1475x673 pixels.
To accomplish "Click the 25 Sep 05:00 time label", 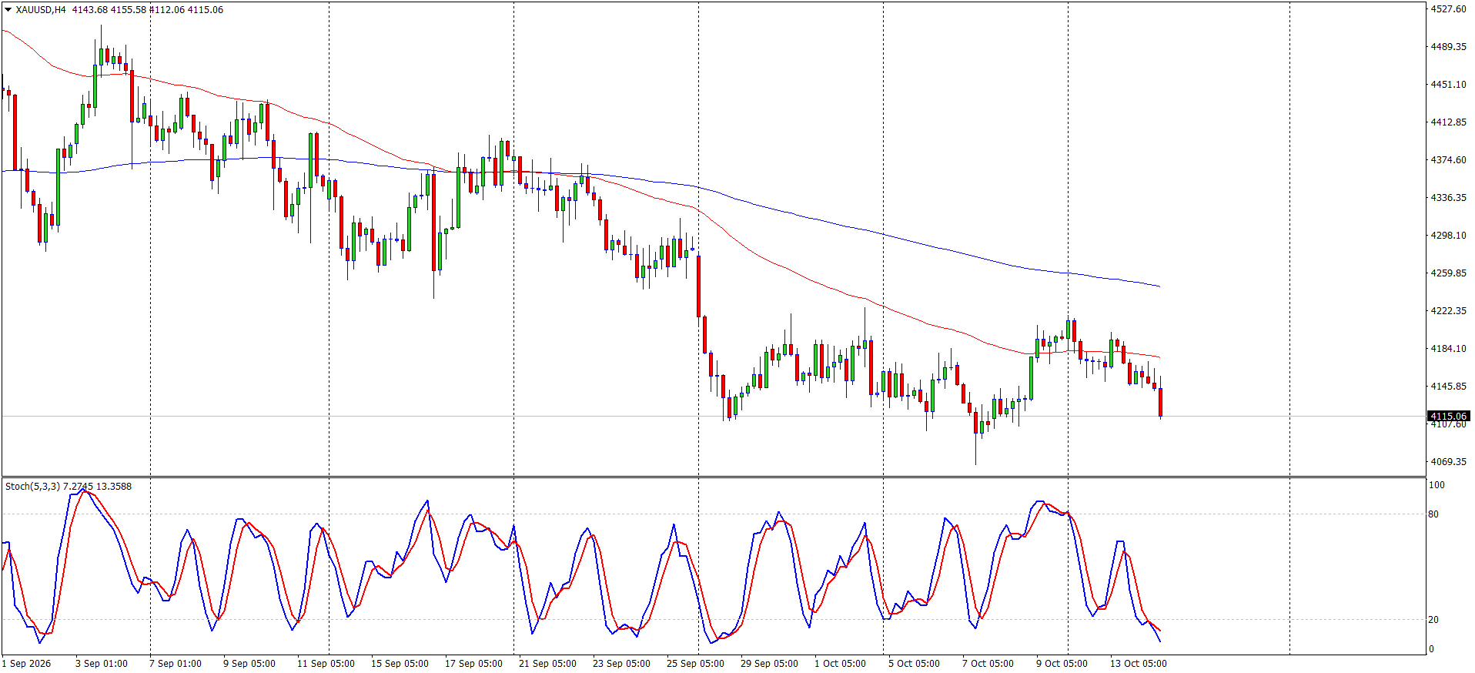I will point(695,664).
